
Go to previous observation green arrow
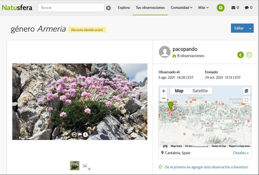pos(240,55)
